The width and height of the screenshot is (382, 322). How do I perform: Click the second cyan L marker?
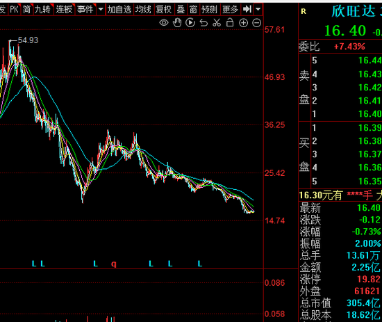tap(42, 264)
